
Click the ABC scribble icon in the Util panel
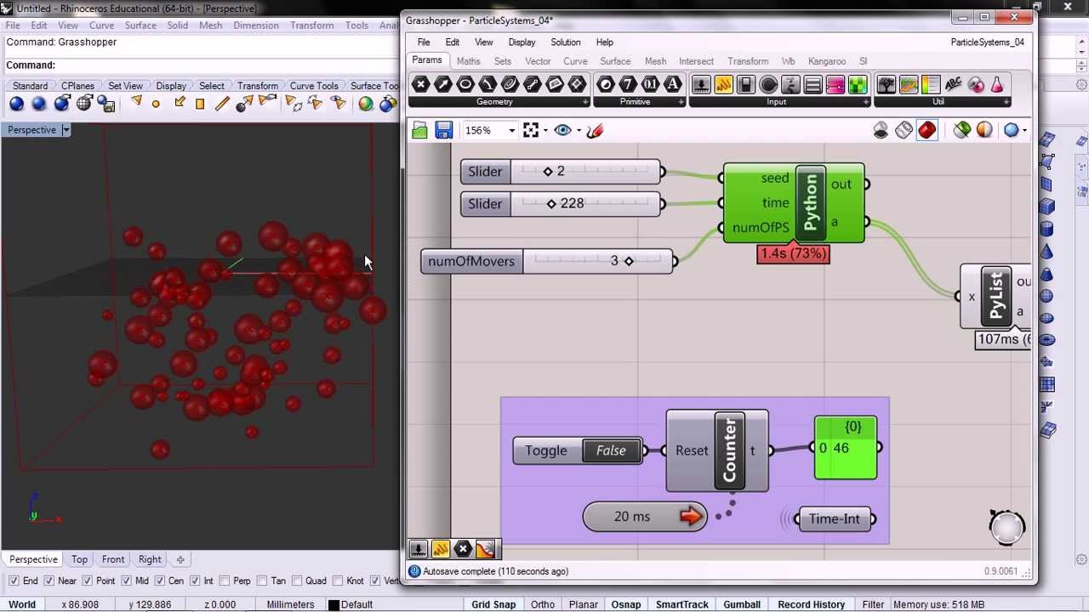click(x=953, y=84)
